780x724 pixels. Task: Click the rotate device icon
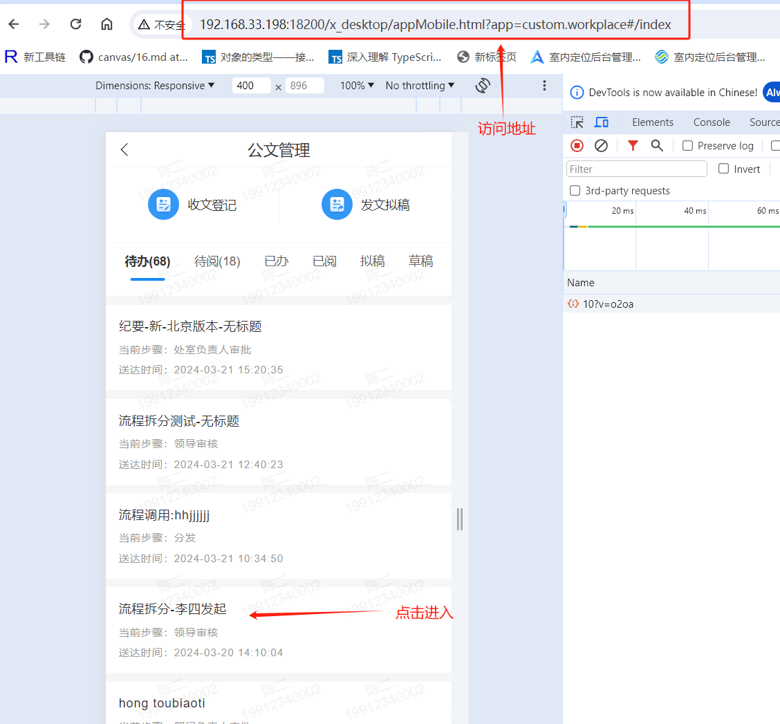coord(483,85)
